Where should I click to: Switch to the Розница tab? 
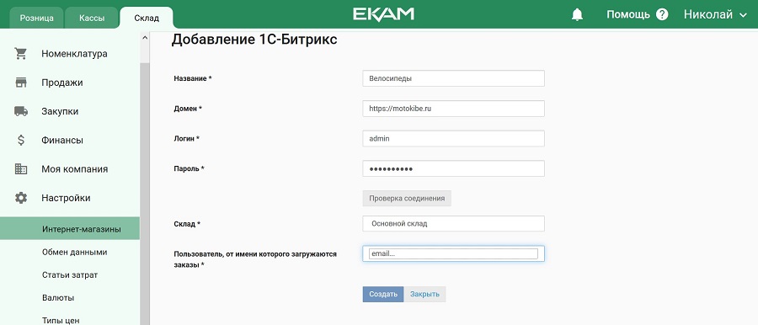(37, 19)
